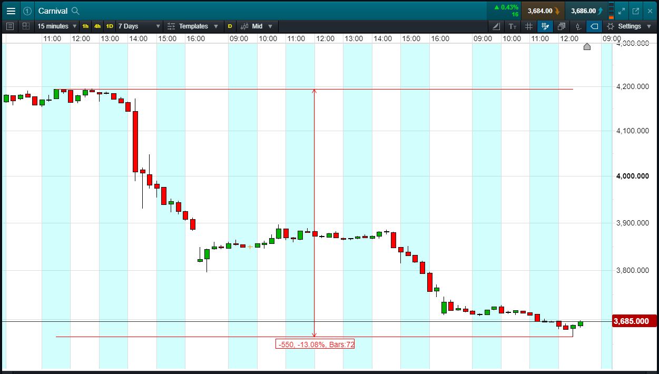Click the Settings gear icon
This screenshot has width=659, height=374.
coord(611,26)
